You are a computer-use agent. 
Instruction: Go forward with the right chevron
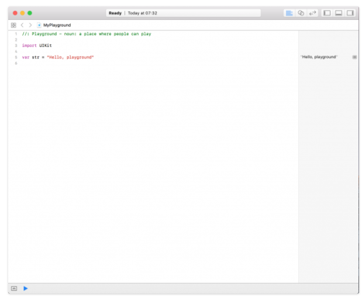click(30, 25)
